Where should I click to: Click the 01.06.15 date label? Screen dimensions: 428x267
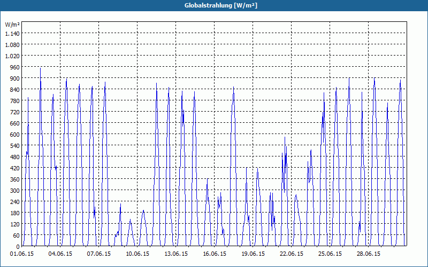[x=22, y=254]
